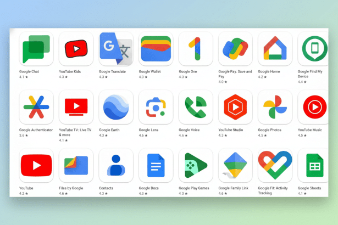
Task: Click the 4.2 rating under Google Home
Action: pyautogui.click(x=262, y=77)
